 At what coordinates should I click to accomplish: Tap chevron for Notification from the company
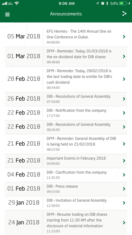tap(124, 113)
